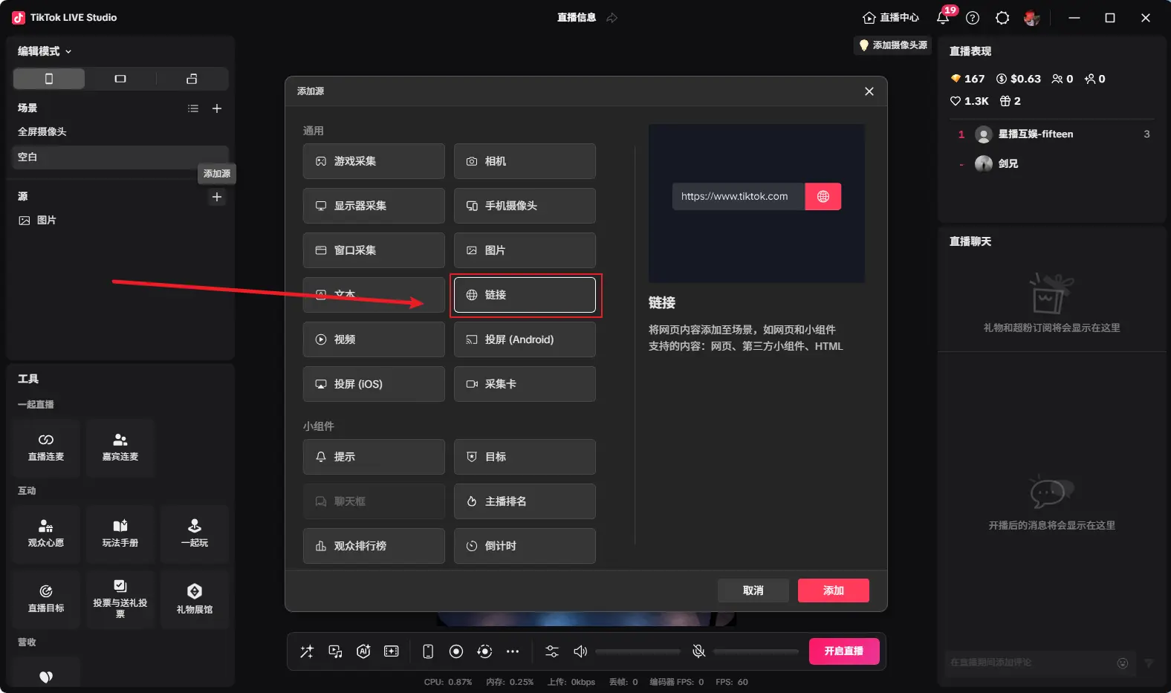Select the 全屏摄像头 scene
The image size is (1171, 693).
42,131
